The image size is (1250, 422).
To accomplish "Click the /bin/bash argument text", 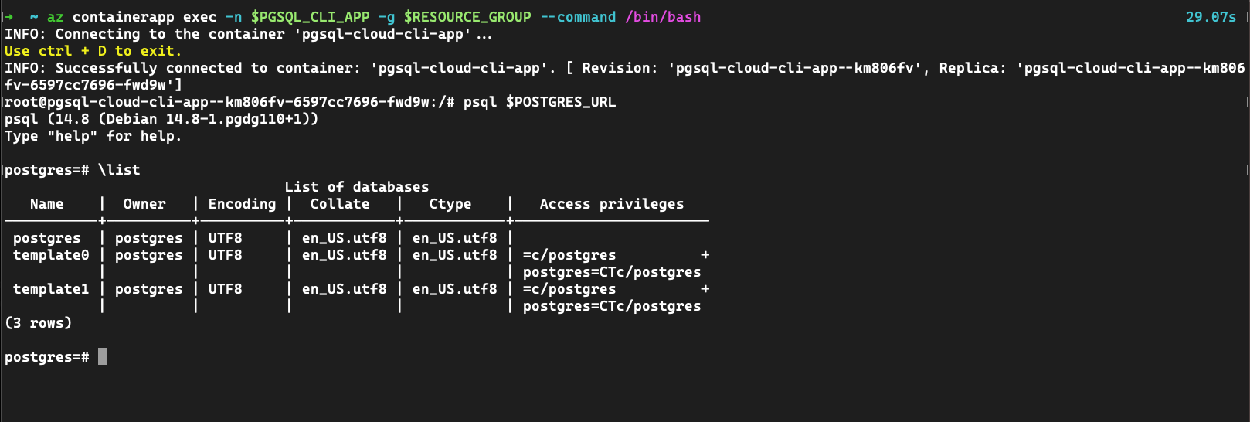I will tap(663, 17).
